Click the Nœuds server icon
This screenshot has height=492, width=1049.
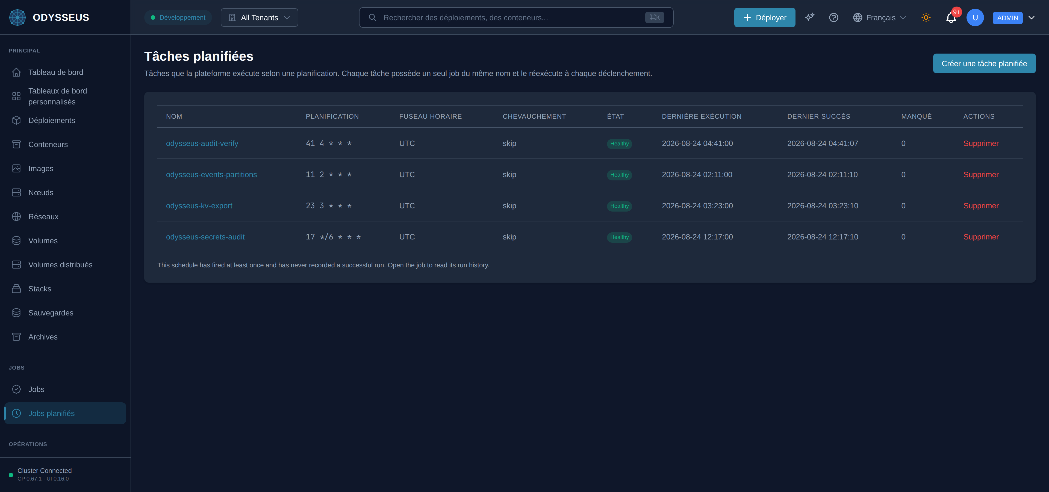click(x=16, y=192)
